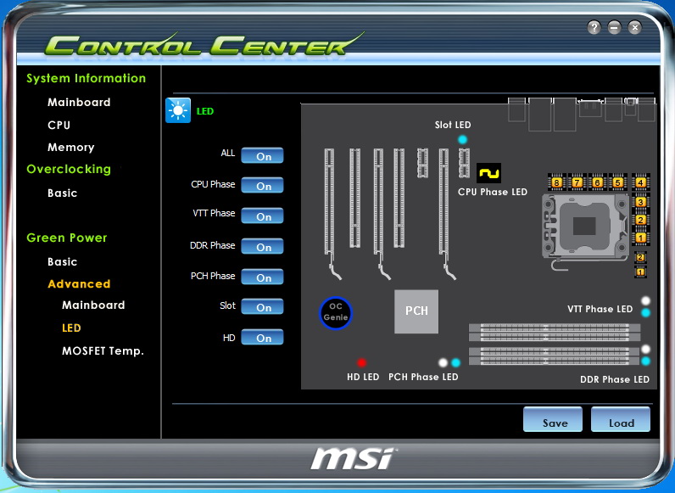Select Memory under System Information
The height and width of the screenshot is (493, 675).
pyautogui.click(x=70, y=147)
